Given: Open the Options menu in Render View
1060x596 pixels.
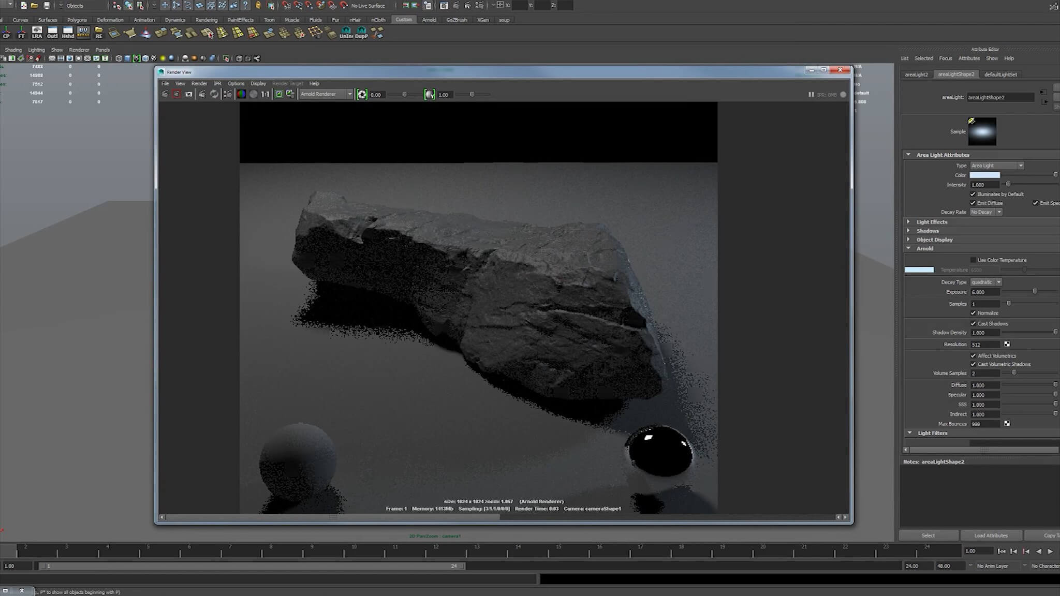Looking at the screenshot, I should (x=236, y=83).
